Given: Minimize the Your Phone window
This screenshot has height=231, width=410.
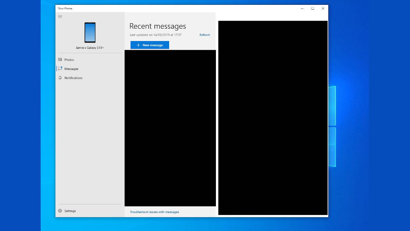Looking at the screenshot, I should coord(302,8).
